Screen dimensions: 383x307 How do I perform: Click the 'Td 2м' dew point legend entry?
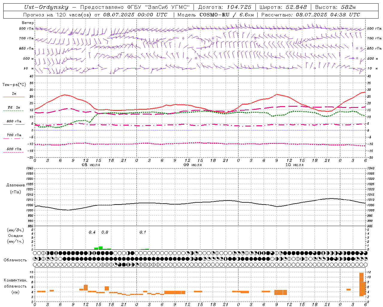tap(14, 107)
